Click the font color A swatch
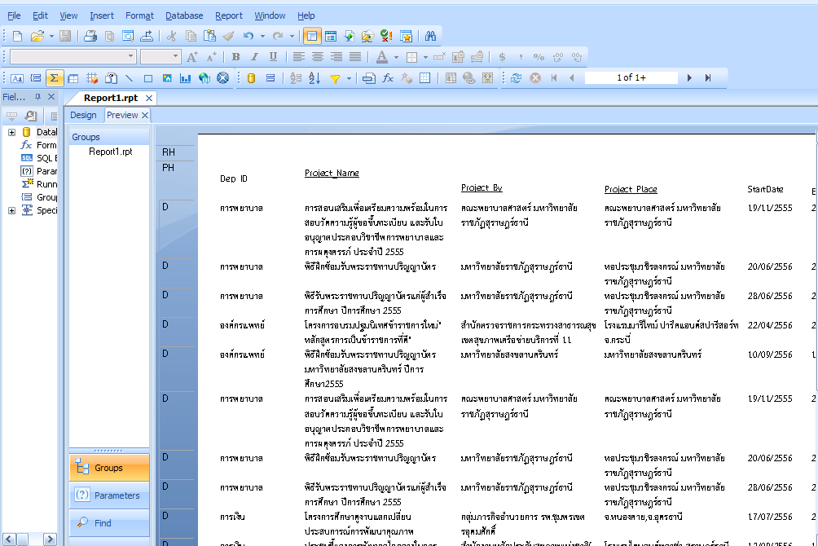 point(382,57)
